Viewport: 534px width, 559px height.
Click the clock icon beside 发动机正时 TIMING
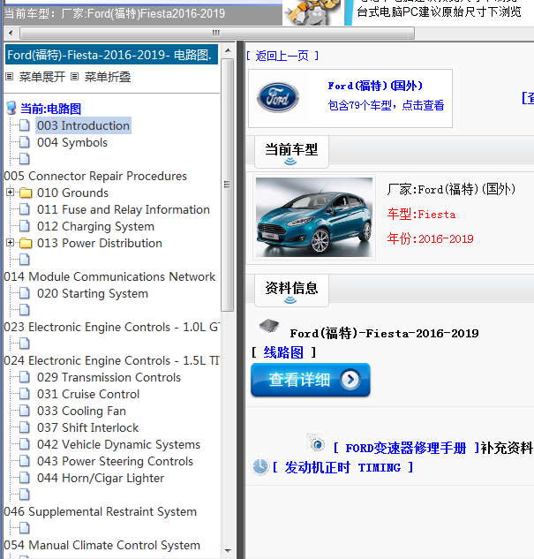(260, 466)
